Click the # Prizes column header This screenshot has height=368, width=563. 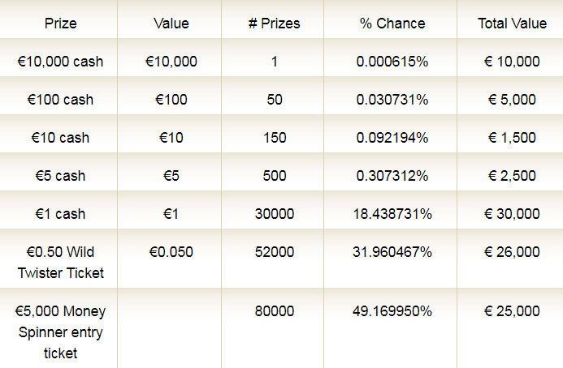coord(274,24)
